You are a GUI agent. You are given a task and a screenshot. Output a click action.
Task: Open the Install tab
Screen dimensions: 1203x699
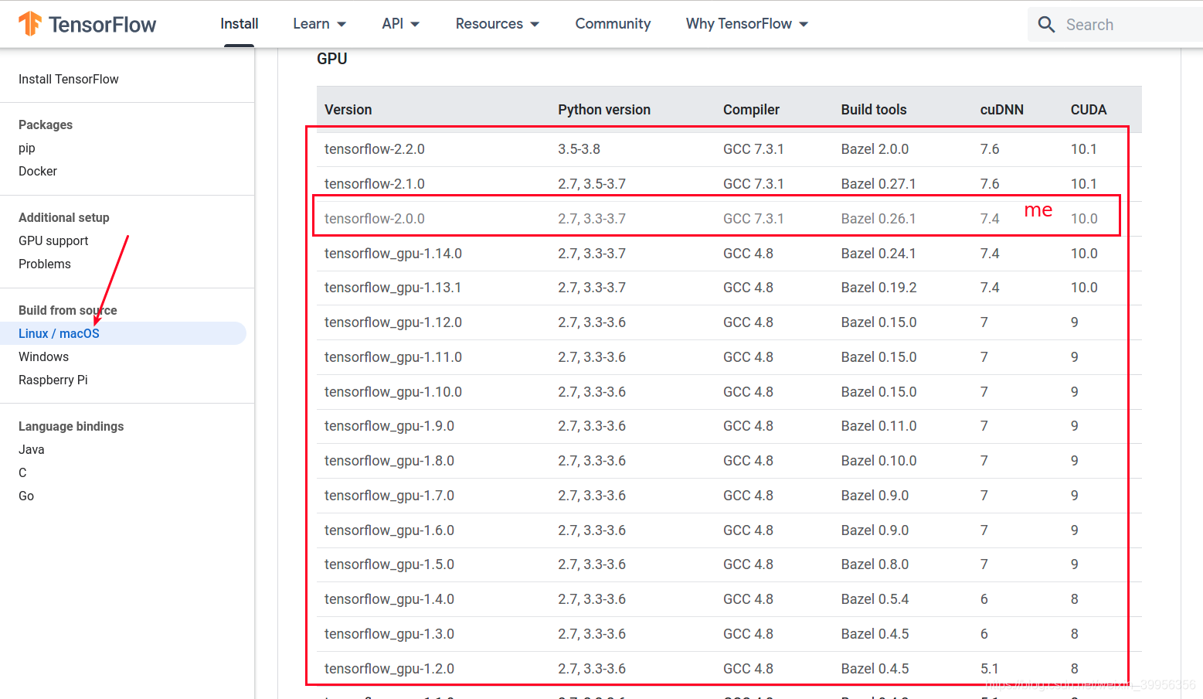pyautogui.click(x=240, y=24)
